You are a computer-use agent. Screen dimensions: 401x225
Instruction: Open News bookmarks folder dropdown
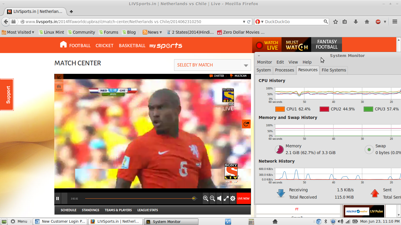(x=152, y=32)
